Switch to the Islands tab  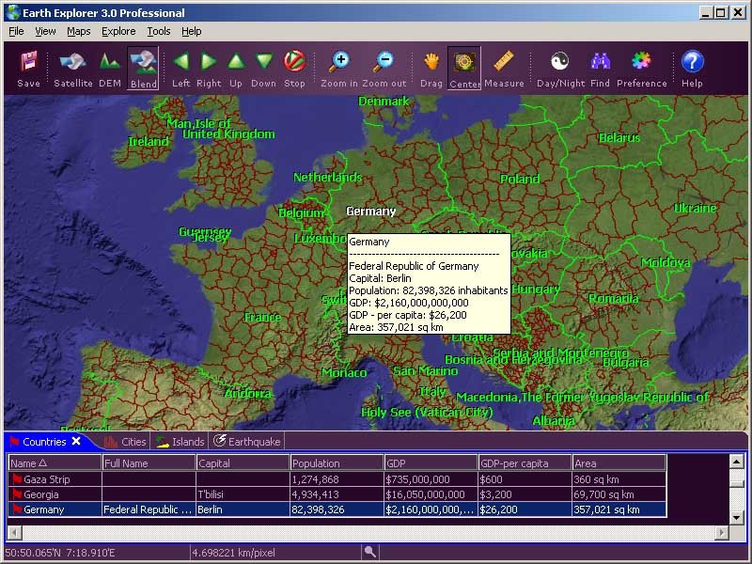pos(180,442)
